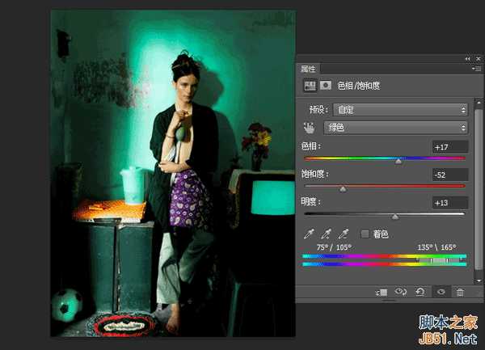Select the first eyedropper tool
This screenshot has width=485, height=350.
click(308, 234)
